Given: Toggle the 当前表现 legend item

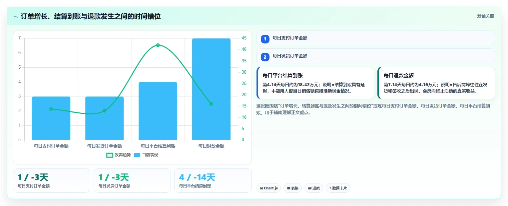Looking at the screenshot, I should coord(146,155).
